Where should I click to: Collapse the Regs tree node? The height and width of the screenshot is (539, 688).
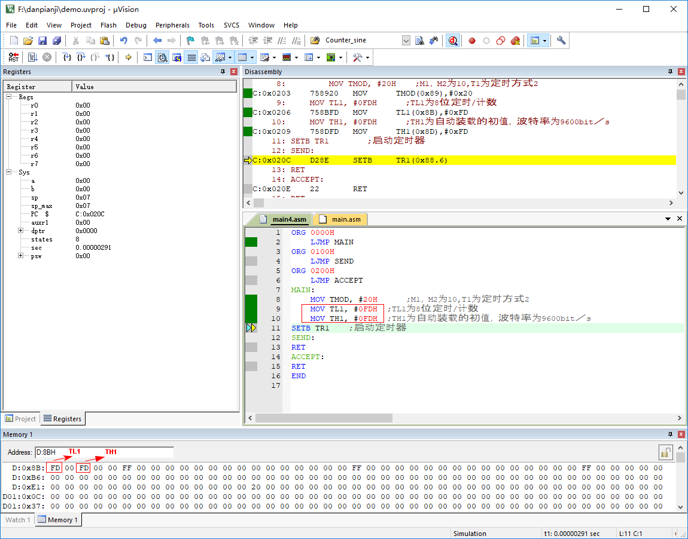[9, 97]
